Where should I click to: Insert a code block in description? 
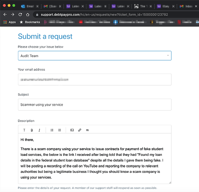click(72, 130)
